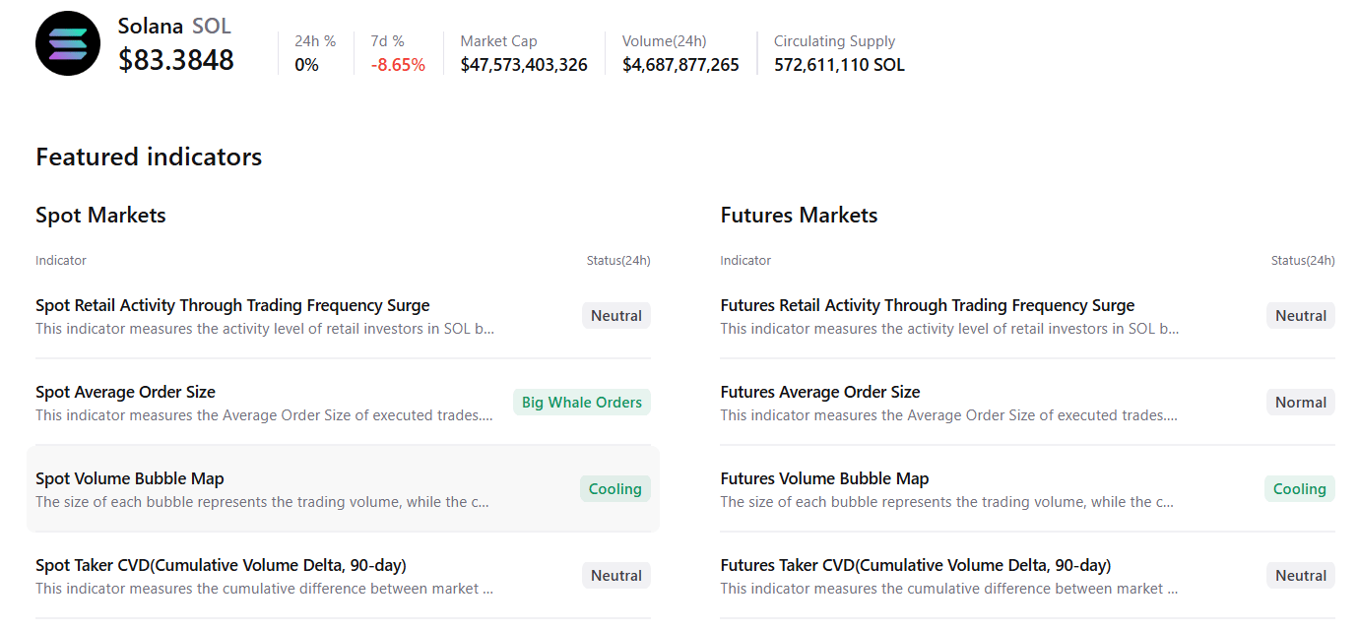The height and width of the screenshot is (629, 1358).
Task: Open Futures Taker CVD 90-day indicator
Action: (x=915, y=566)
